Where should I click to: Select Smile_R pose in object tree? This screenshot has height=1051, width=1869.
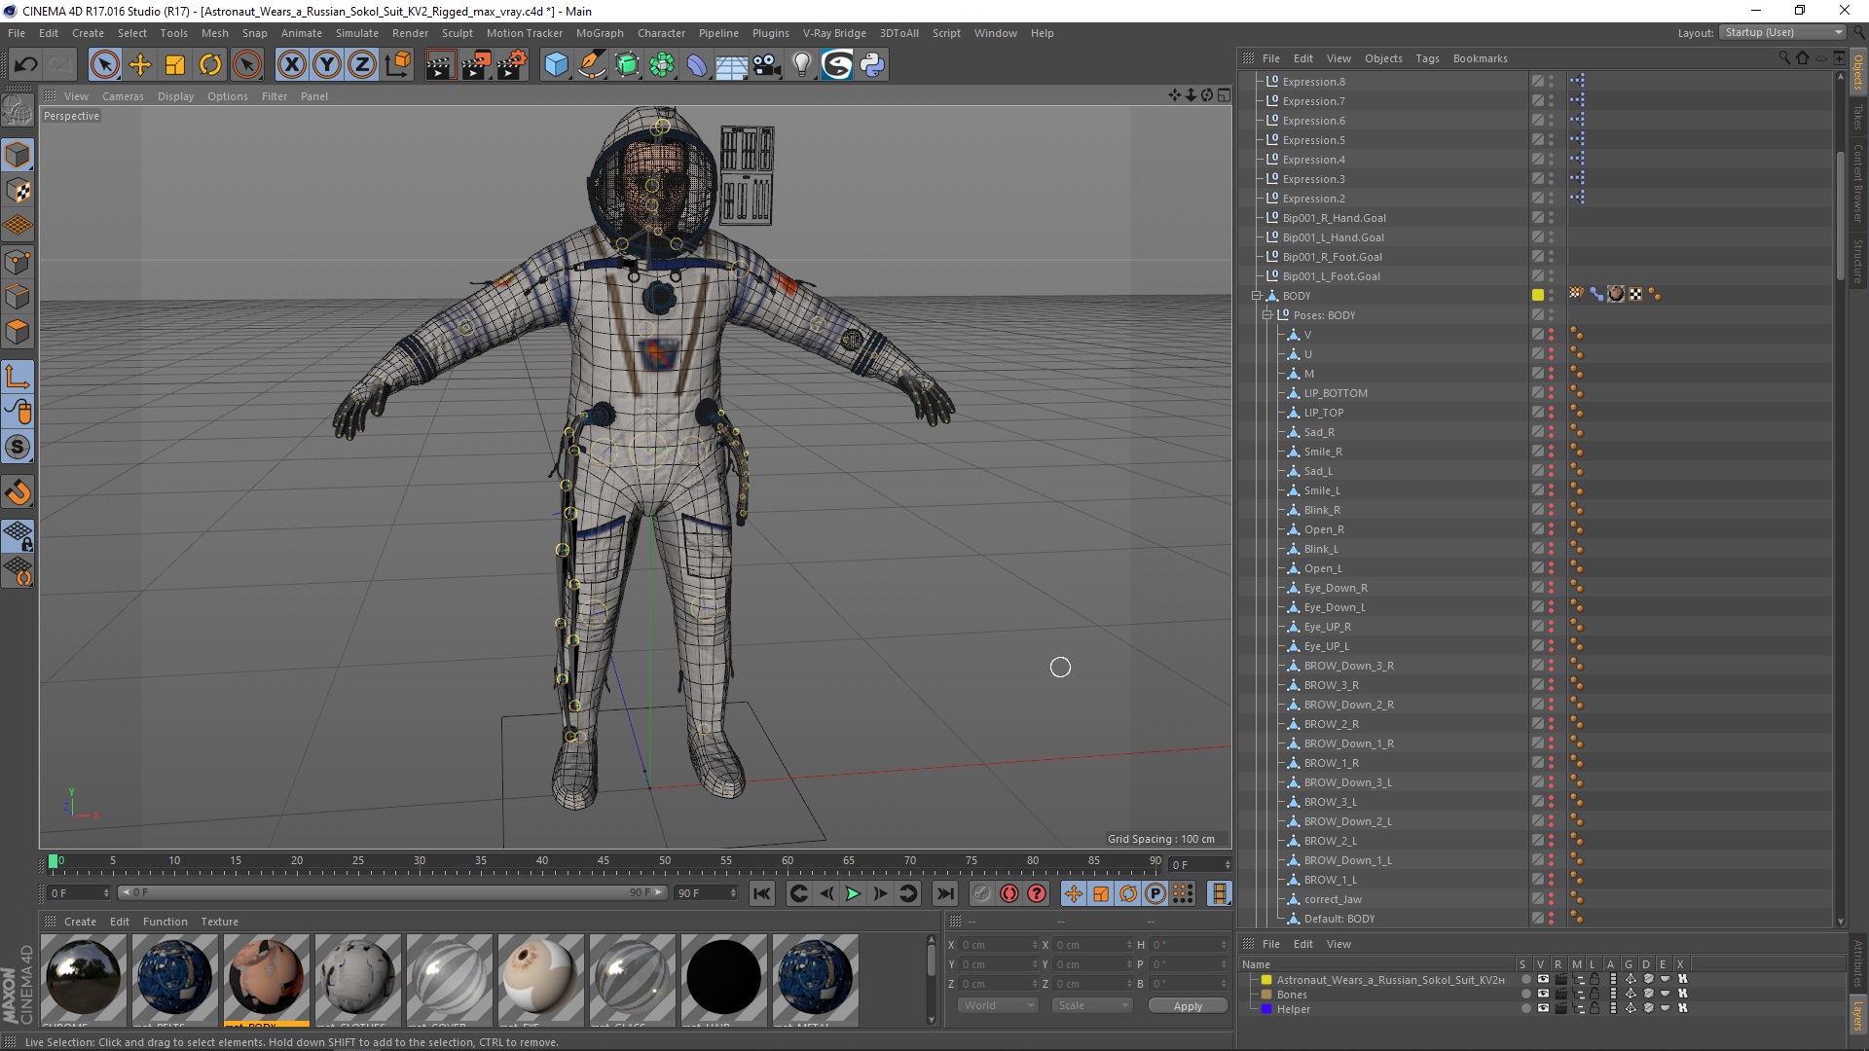pyautogui.click(x=1323, y=452)
